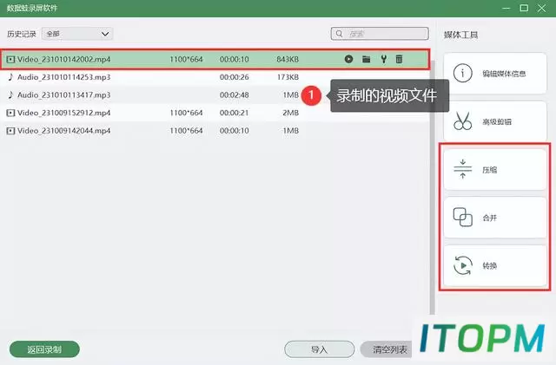This screenshot has width=556, height=365.
Task: Click the info circle icon for media info
Action: pos(463,74)
